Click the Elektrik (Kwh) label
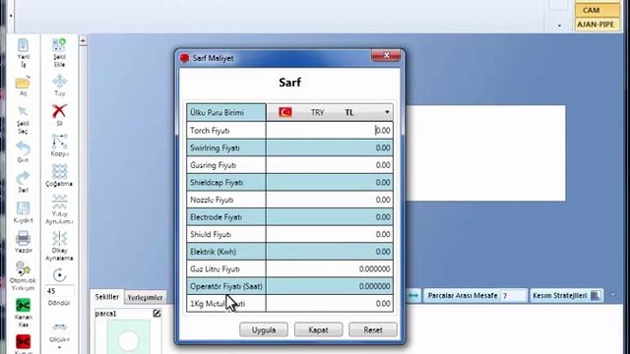Viewport: 630px width, 354px height. coord(213,252)
